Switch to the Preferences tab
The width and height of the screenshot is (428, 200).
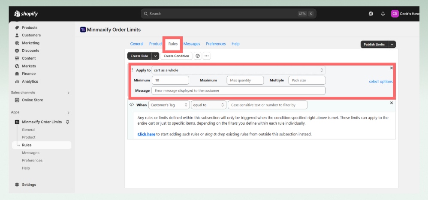point(216,44)
